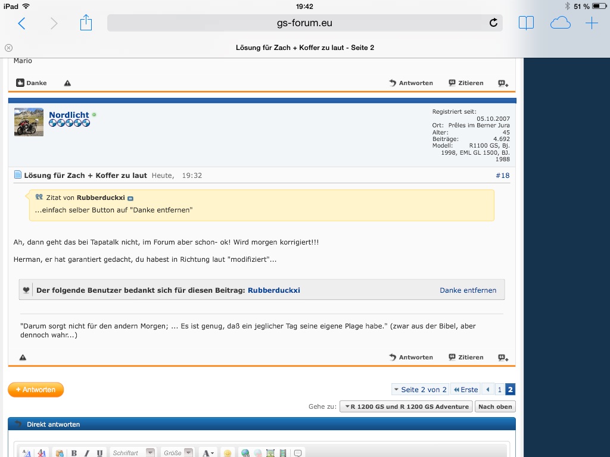
Task: Click the orange '+ Antworten' button
Action: [x=36, y=390]
